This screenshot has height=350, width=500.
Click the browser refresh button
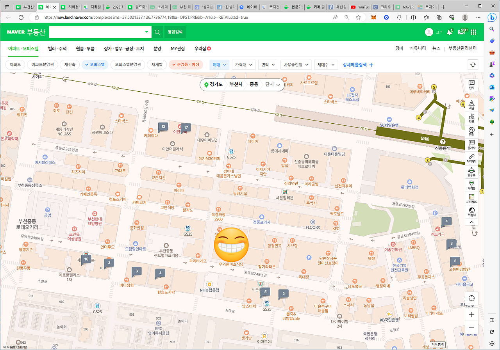(x=21, y=18)
